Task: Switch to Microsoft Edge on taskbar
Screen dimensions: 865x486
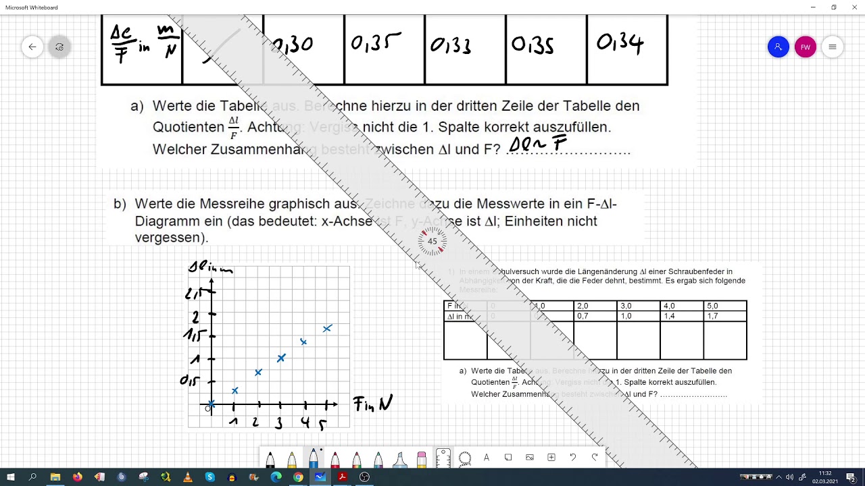Action: tap(276, 477)
